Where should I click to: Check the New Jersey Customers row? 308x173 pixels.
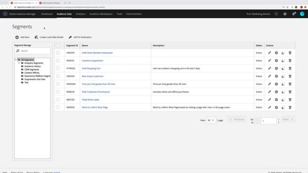click(x=58, y=76)
